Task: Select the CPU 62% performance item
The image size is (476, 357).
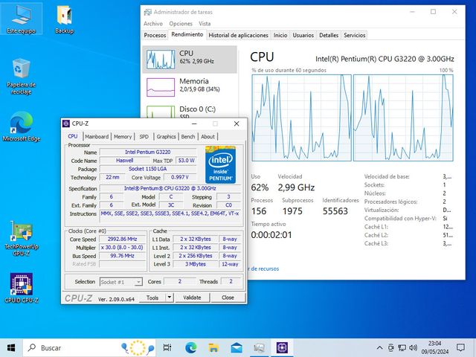Action: (x=190, y=59)
